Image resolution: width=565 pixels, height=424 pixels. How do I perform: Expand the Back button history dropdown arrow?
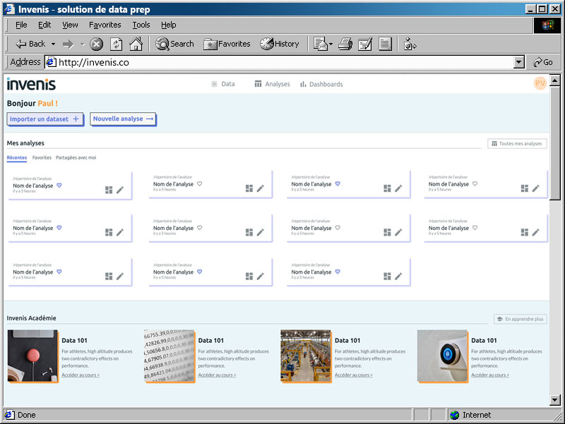click(53, 44)
